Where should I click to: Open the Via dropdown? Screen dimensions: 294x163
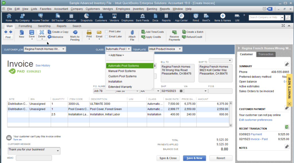point(205,91)
